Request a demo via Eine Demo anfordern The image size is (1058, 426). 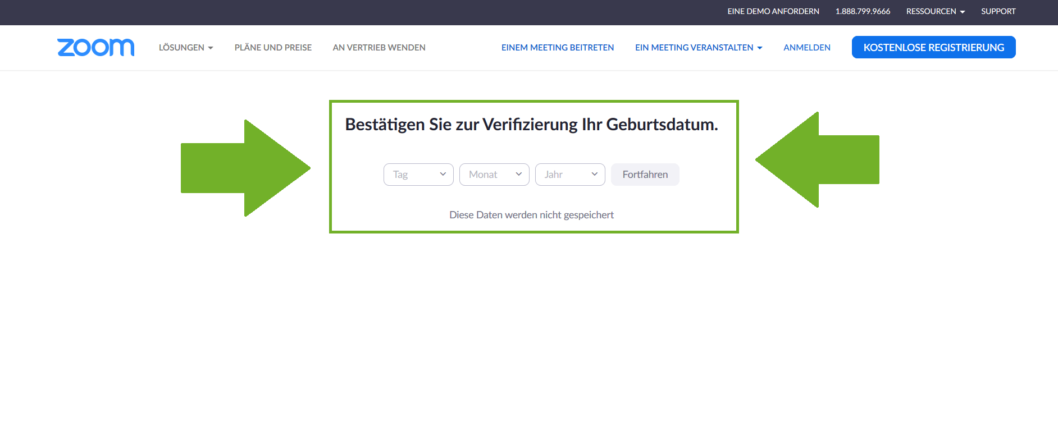point(773,11)
